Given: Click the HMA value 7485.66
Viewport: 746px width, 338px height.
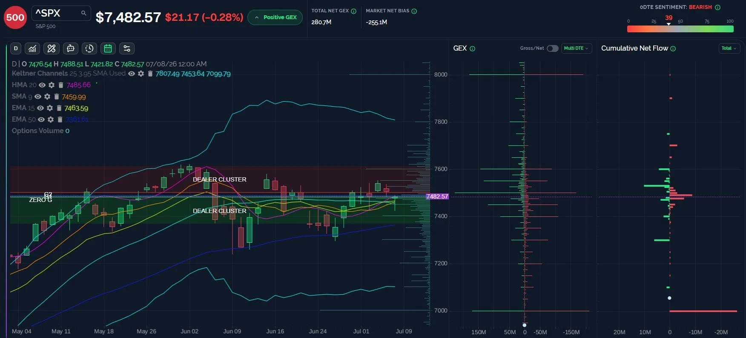Looking at the screenshot, I should (x=79, y=85).
